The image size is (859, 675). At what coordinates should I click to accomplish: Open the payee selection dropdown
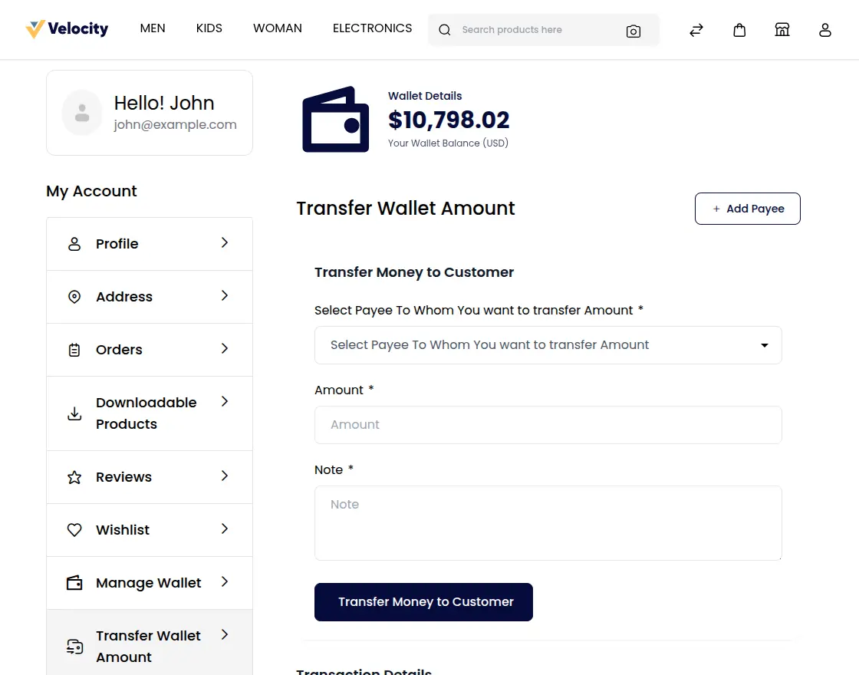click(548, 345)
